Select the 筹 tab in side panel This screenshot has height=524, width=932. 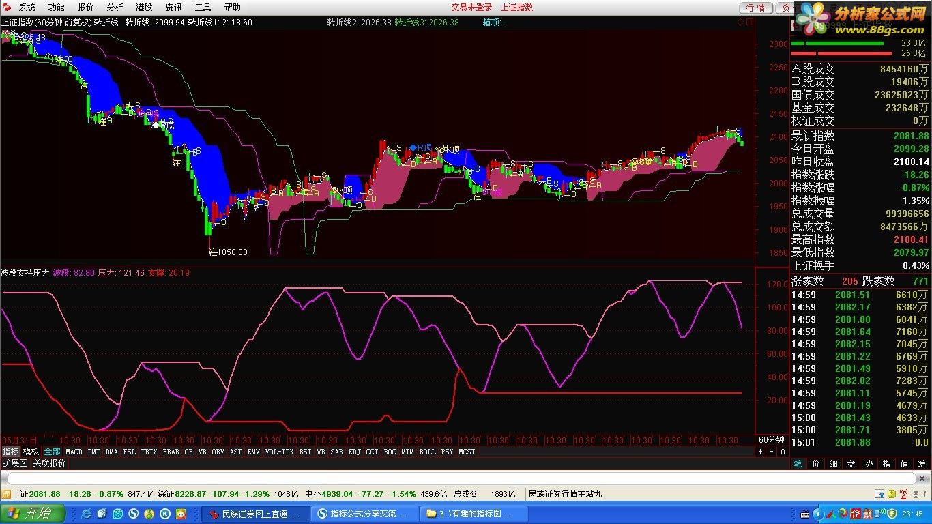(922, 464)
